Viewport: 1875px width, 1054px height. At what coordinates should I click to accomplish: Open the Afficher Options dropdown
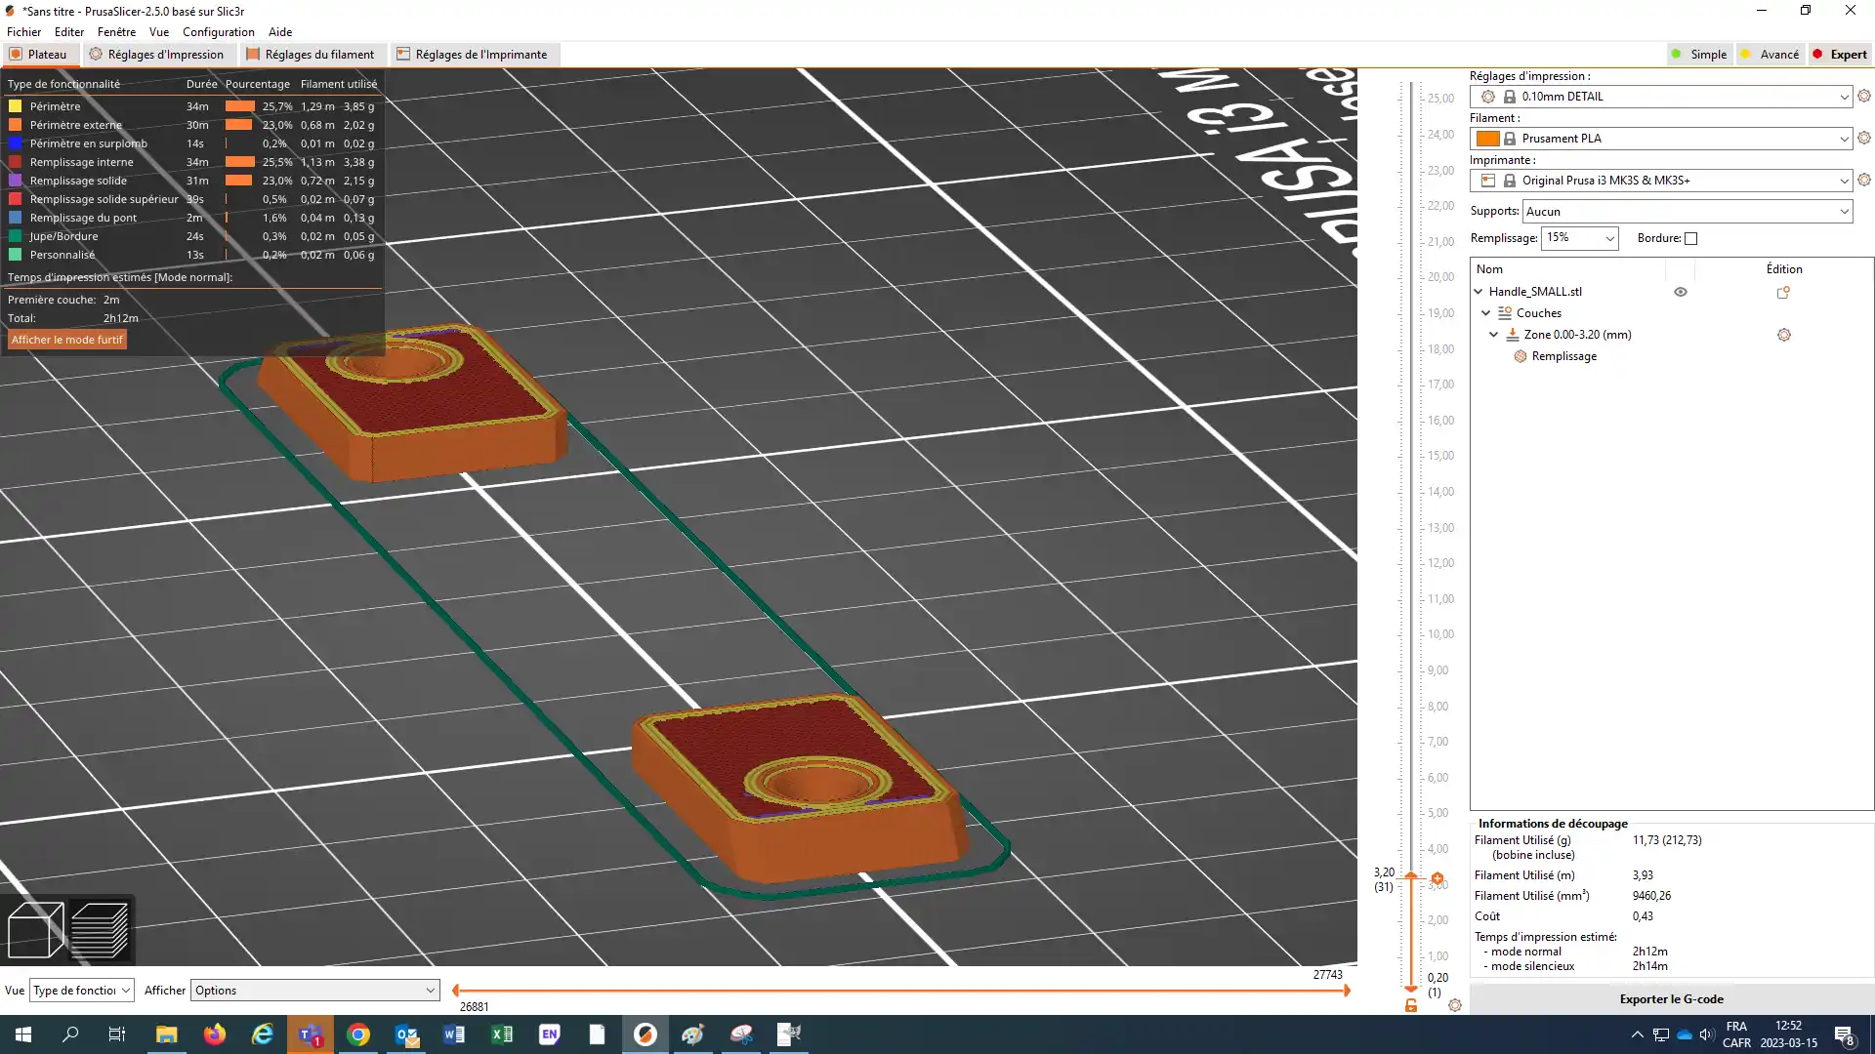[314, 991]
